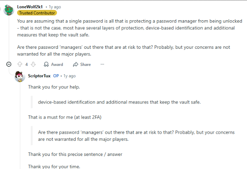The width and height of the screenshot is (247, 169).
Task: Click the 'That is a must for me' sentence
Action: point(66,117)
